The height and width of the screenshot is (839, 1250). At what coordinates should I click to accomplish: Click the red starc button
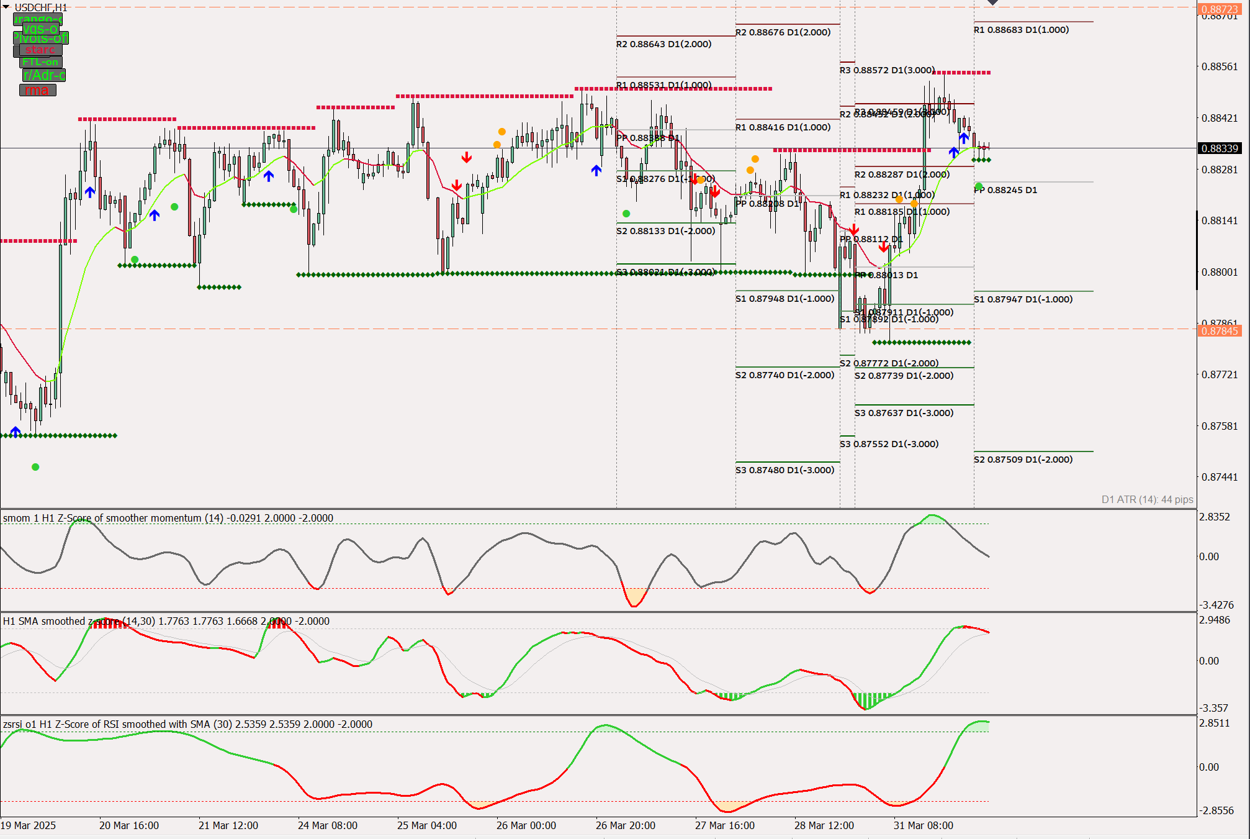tap(40, 50)
